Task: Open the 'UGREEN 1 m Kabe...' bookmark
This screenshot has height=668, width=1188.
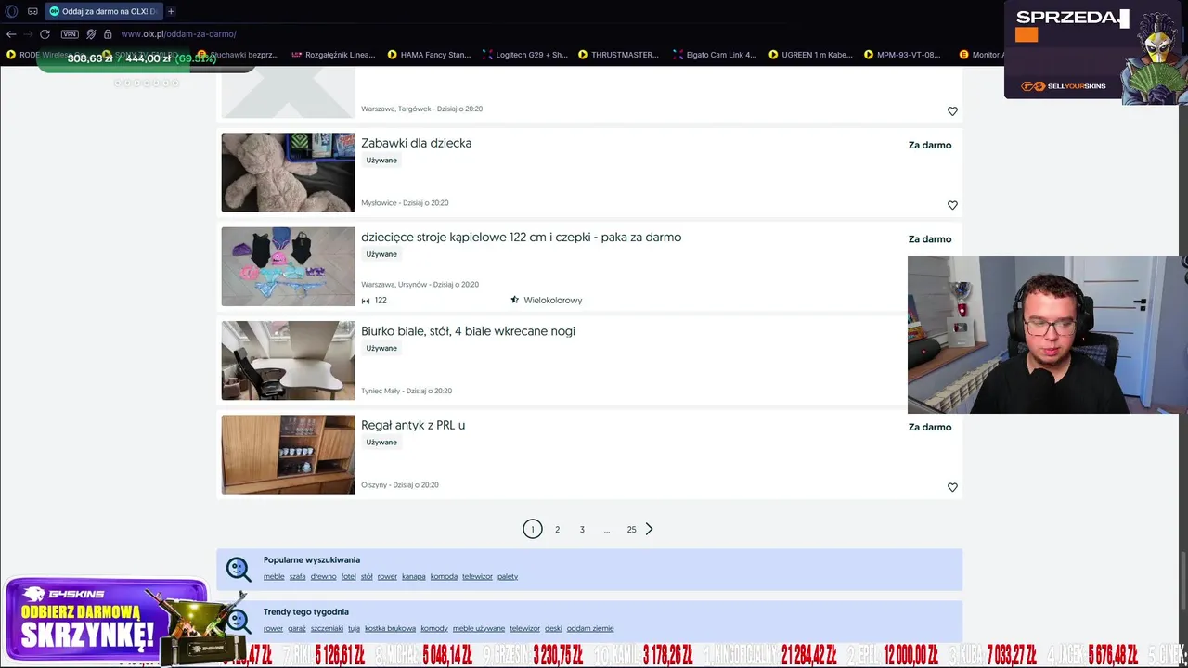Action: (810, 55)
